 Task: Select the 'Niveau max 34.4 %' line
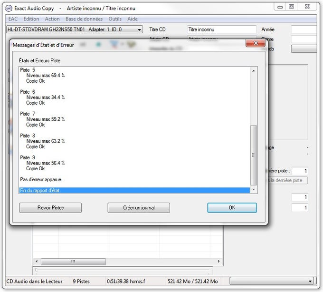46,97
